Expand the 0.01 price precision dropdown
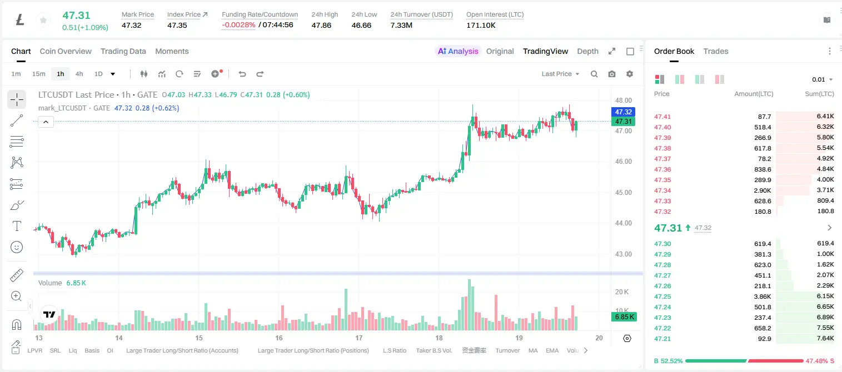The width and height of the screenshot is (842, 372). [x=823, y=79]
